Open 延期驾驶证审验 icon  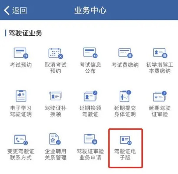[x=160, y=96]
